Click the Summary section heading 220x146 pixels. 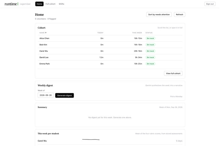tap(42, 107)
